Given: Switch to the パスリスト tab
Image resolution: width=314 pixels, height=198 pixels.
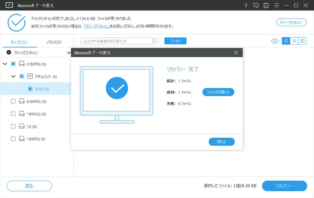Looking at the screenshot, I should coord(54,42).
